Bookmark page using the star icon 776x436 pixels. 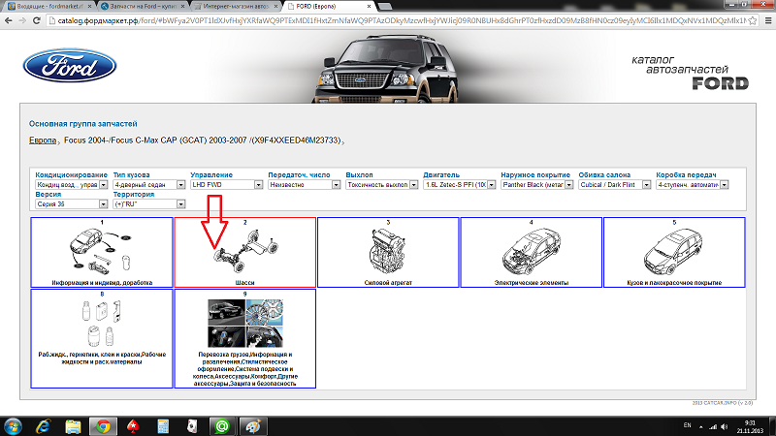pyautogui.click(x=753, y=20)
